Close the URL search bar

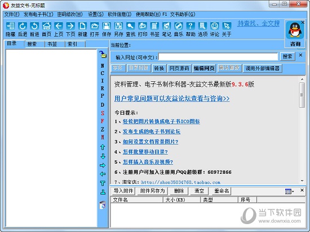[x=300, y=55]
